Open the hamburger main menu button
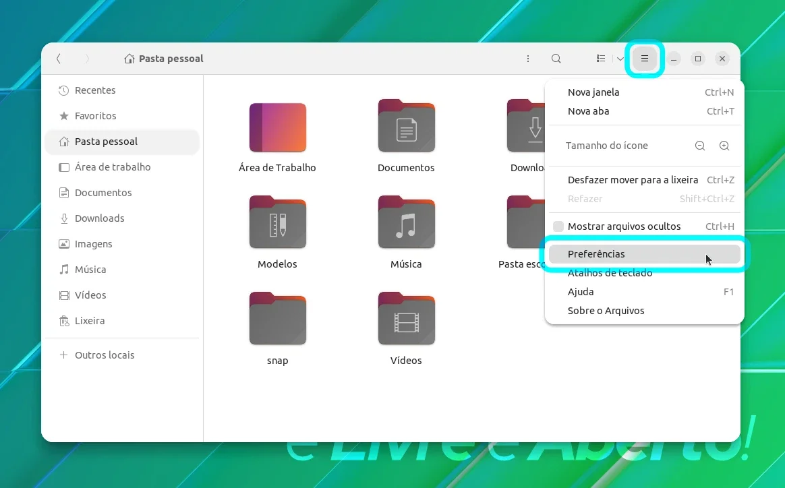This screenshot has width=785, height=488. click(644, 59)
